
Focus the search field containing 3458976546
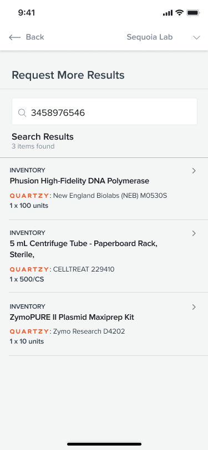point(104,111)
